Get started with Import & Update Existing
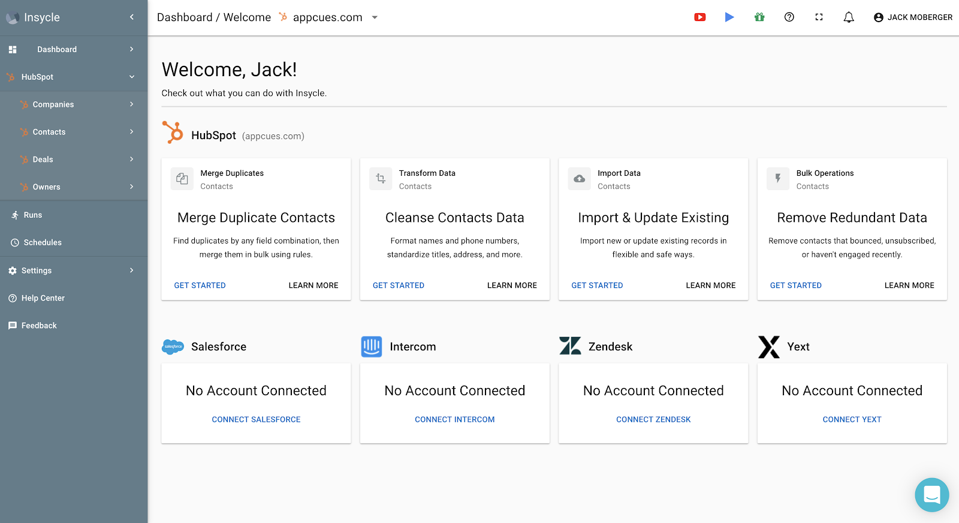 [x=597, y=285]
